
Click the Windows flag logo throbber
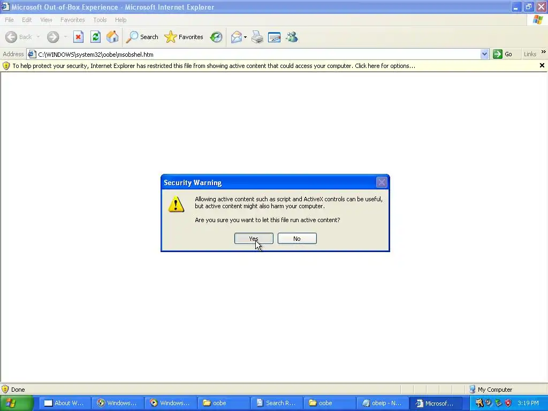coord(537,20)
